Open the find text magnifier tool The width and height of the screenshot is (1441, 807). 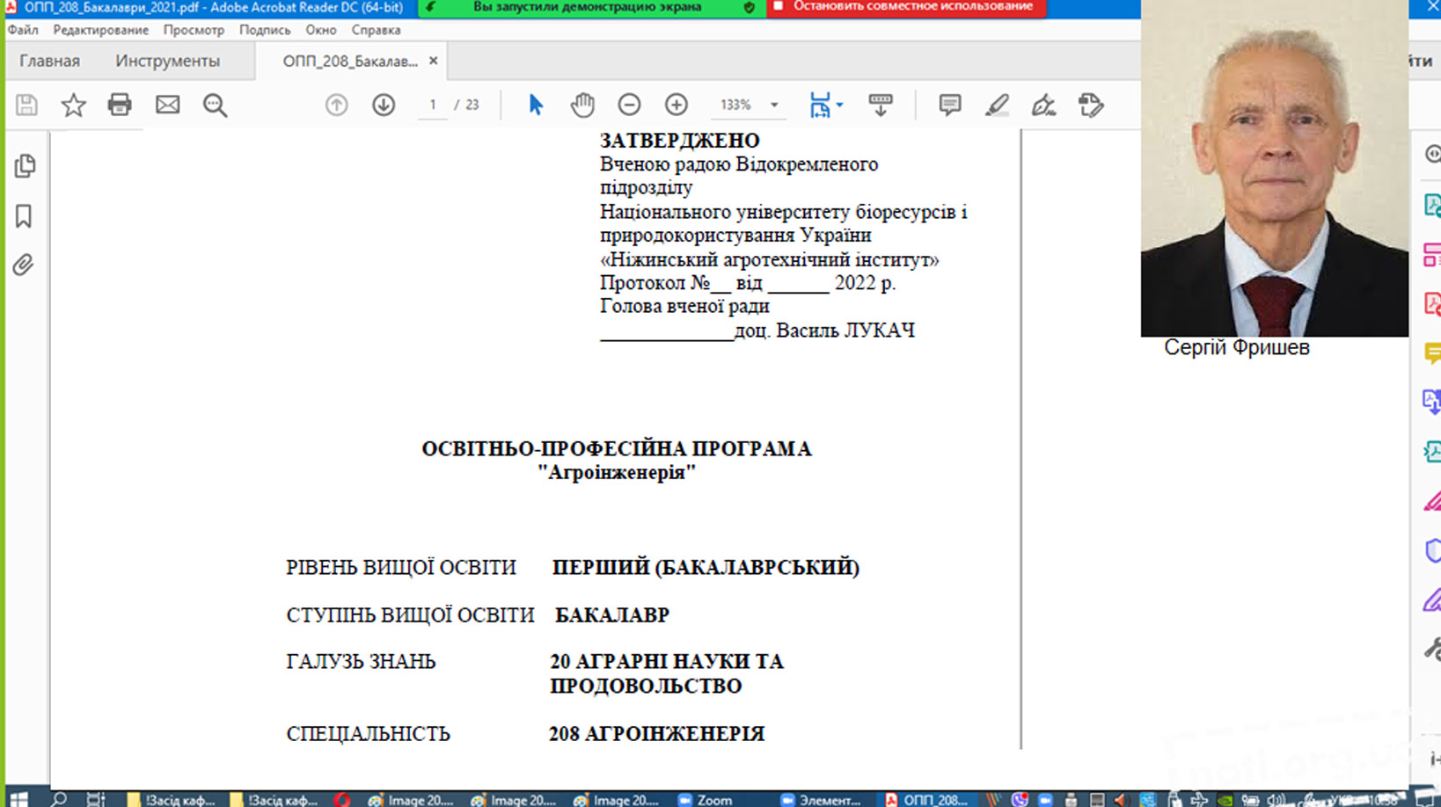pos(215,105)
